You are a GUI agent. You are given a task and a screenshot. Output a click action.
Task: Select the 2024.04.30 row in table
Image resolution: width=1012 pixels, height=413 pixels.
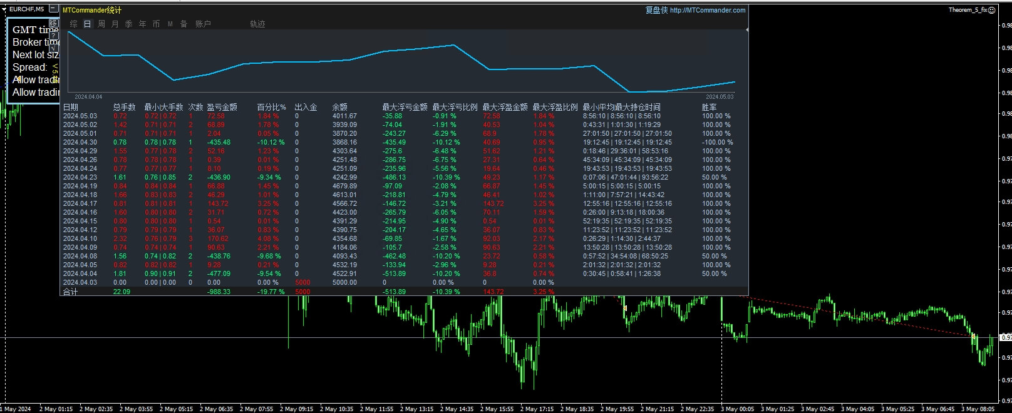coord(80,142)
